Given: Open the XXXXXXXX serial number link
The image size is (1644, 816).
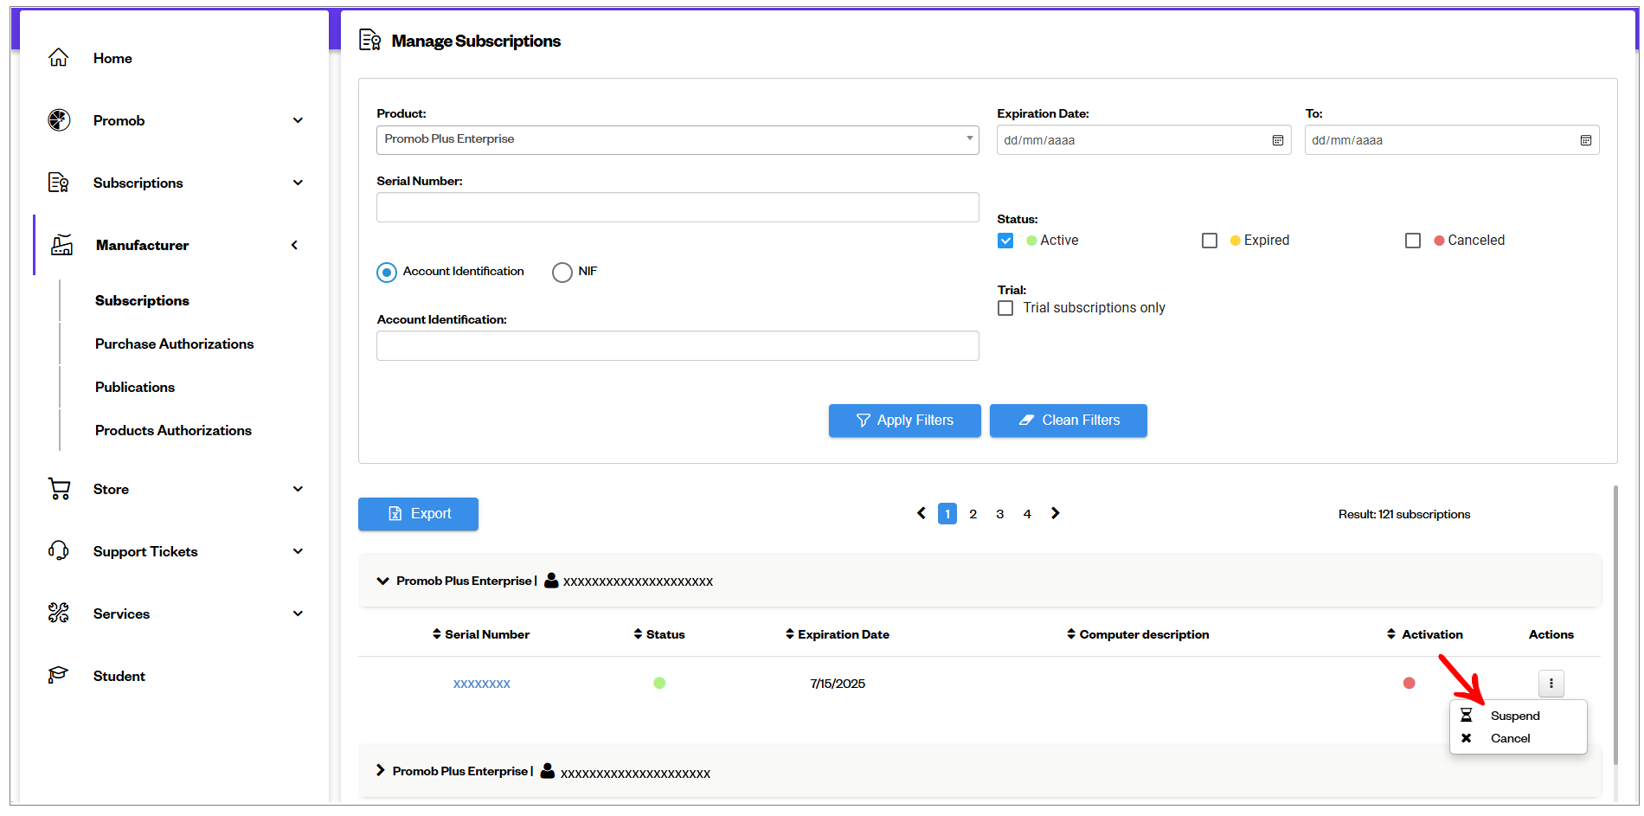Looking at the screenshot, I should click(482, 684).
